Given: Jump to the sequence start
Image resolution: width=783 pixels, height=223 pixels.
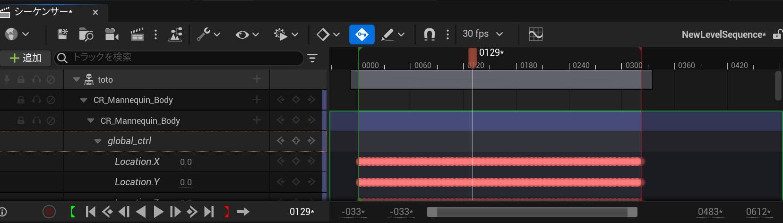Looking at the screenshot, I should point(90,212).
